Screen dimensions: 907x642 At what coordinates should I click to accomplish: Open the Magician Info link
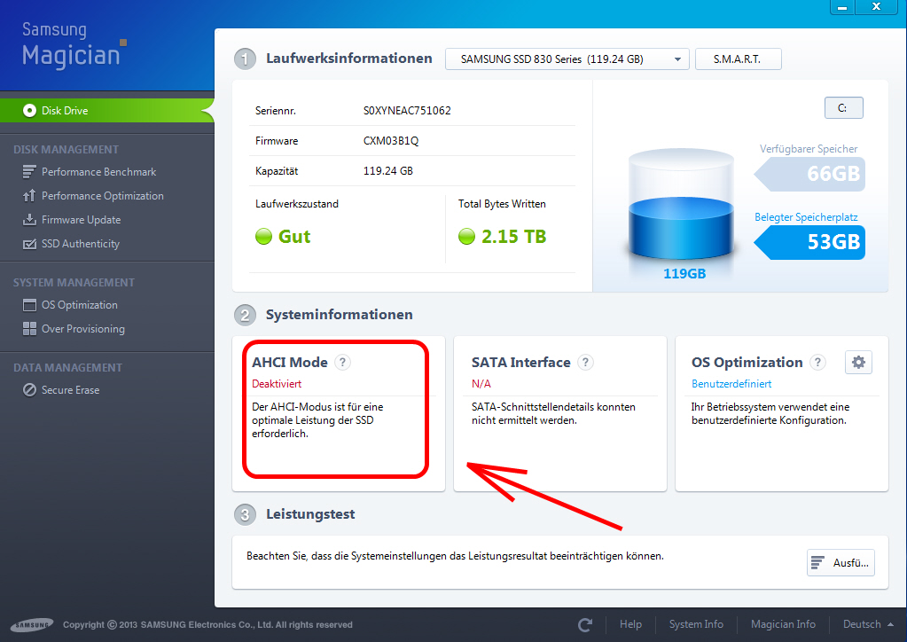pos(783,624)
